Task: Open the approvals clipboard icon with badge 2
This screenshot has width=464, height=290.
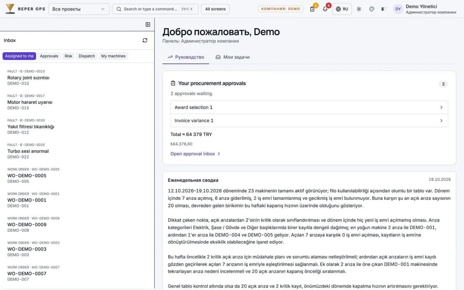Action: 312,9
